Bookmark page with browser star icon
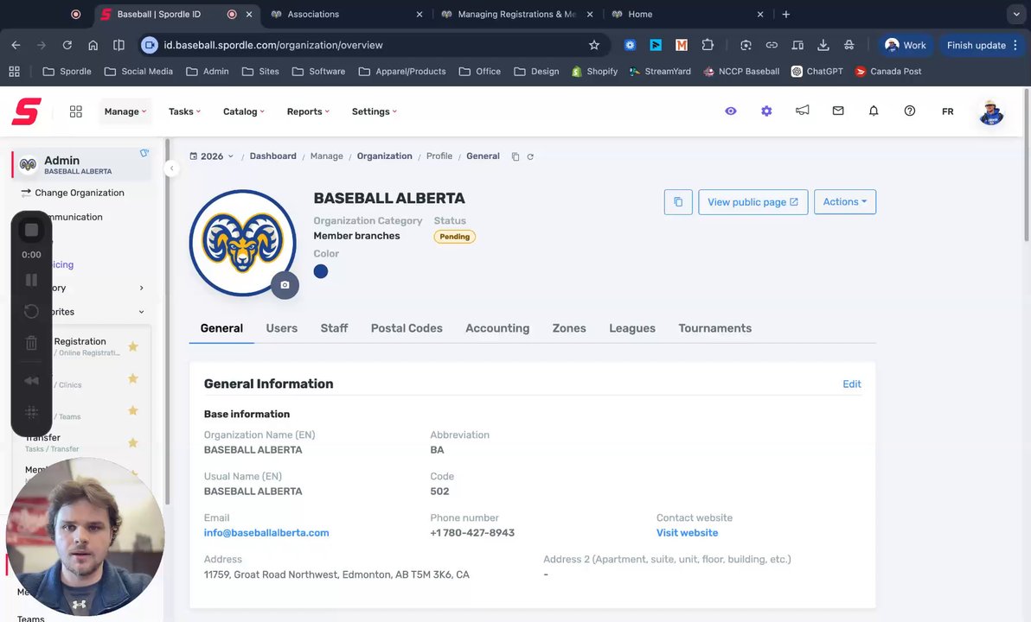1031x622 pixels. 594,45
